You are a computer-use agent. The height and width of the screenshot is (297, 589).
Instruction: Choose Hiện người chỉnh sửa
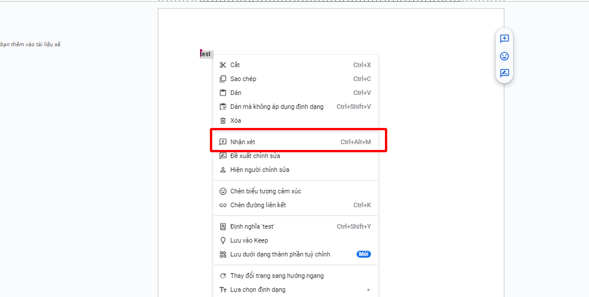(x=259, y=170)
